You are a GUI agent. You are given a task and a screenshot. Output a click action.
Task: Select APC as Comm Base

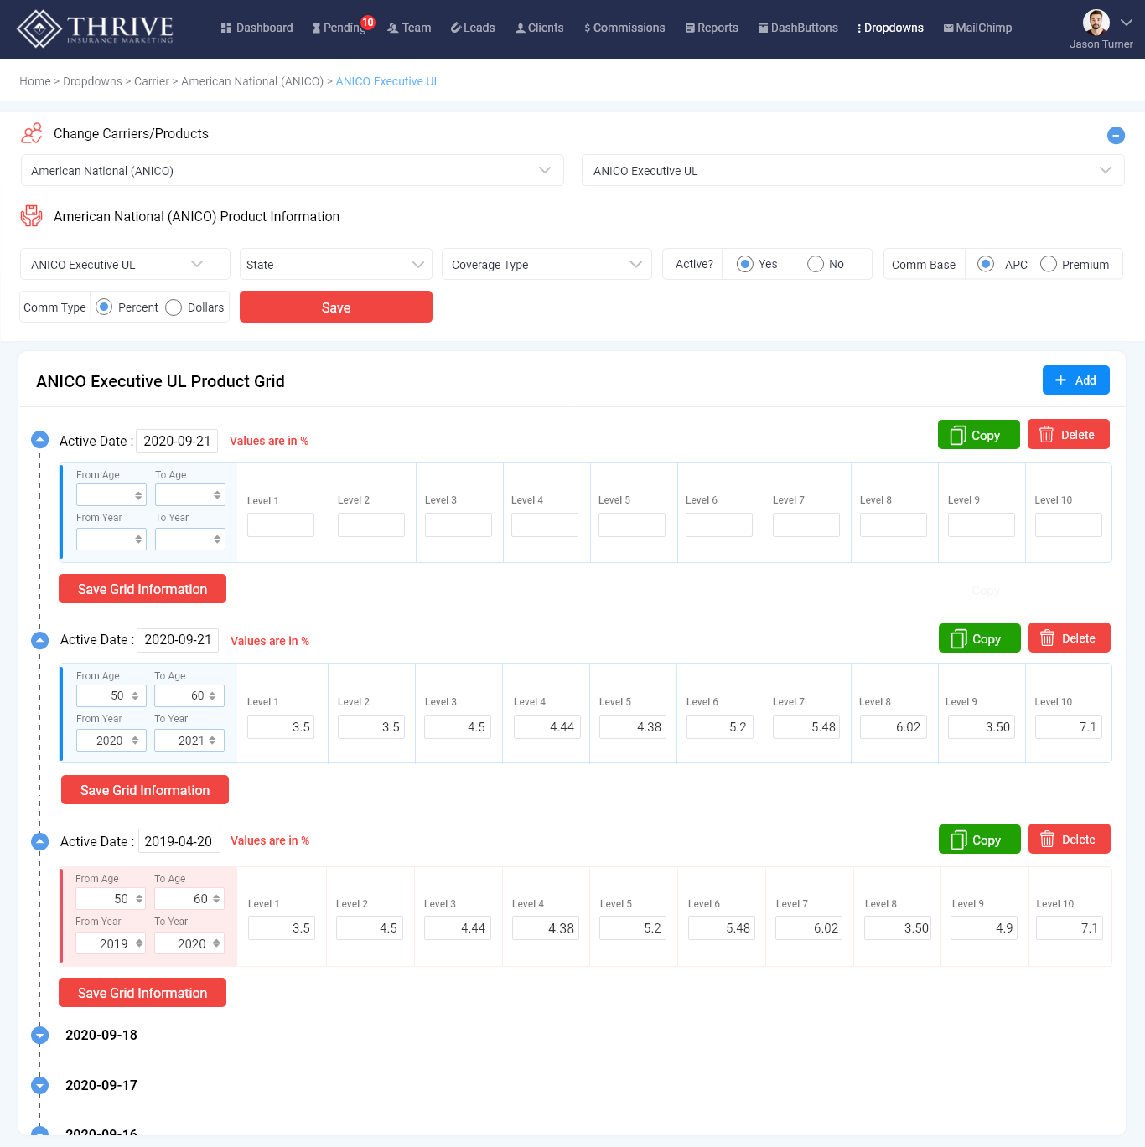pyautogui.click(x=986, y=264)
